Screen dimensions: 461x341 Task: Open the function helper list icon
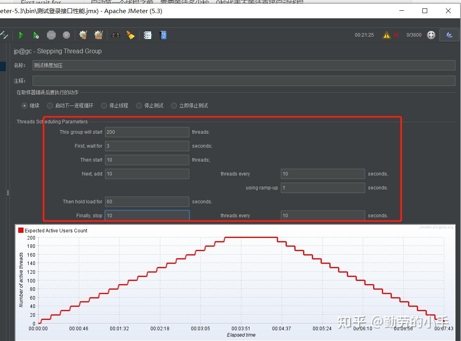click(148, 35)
